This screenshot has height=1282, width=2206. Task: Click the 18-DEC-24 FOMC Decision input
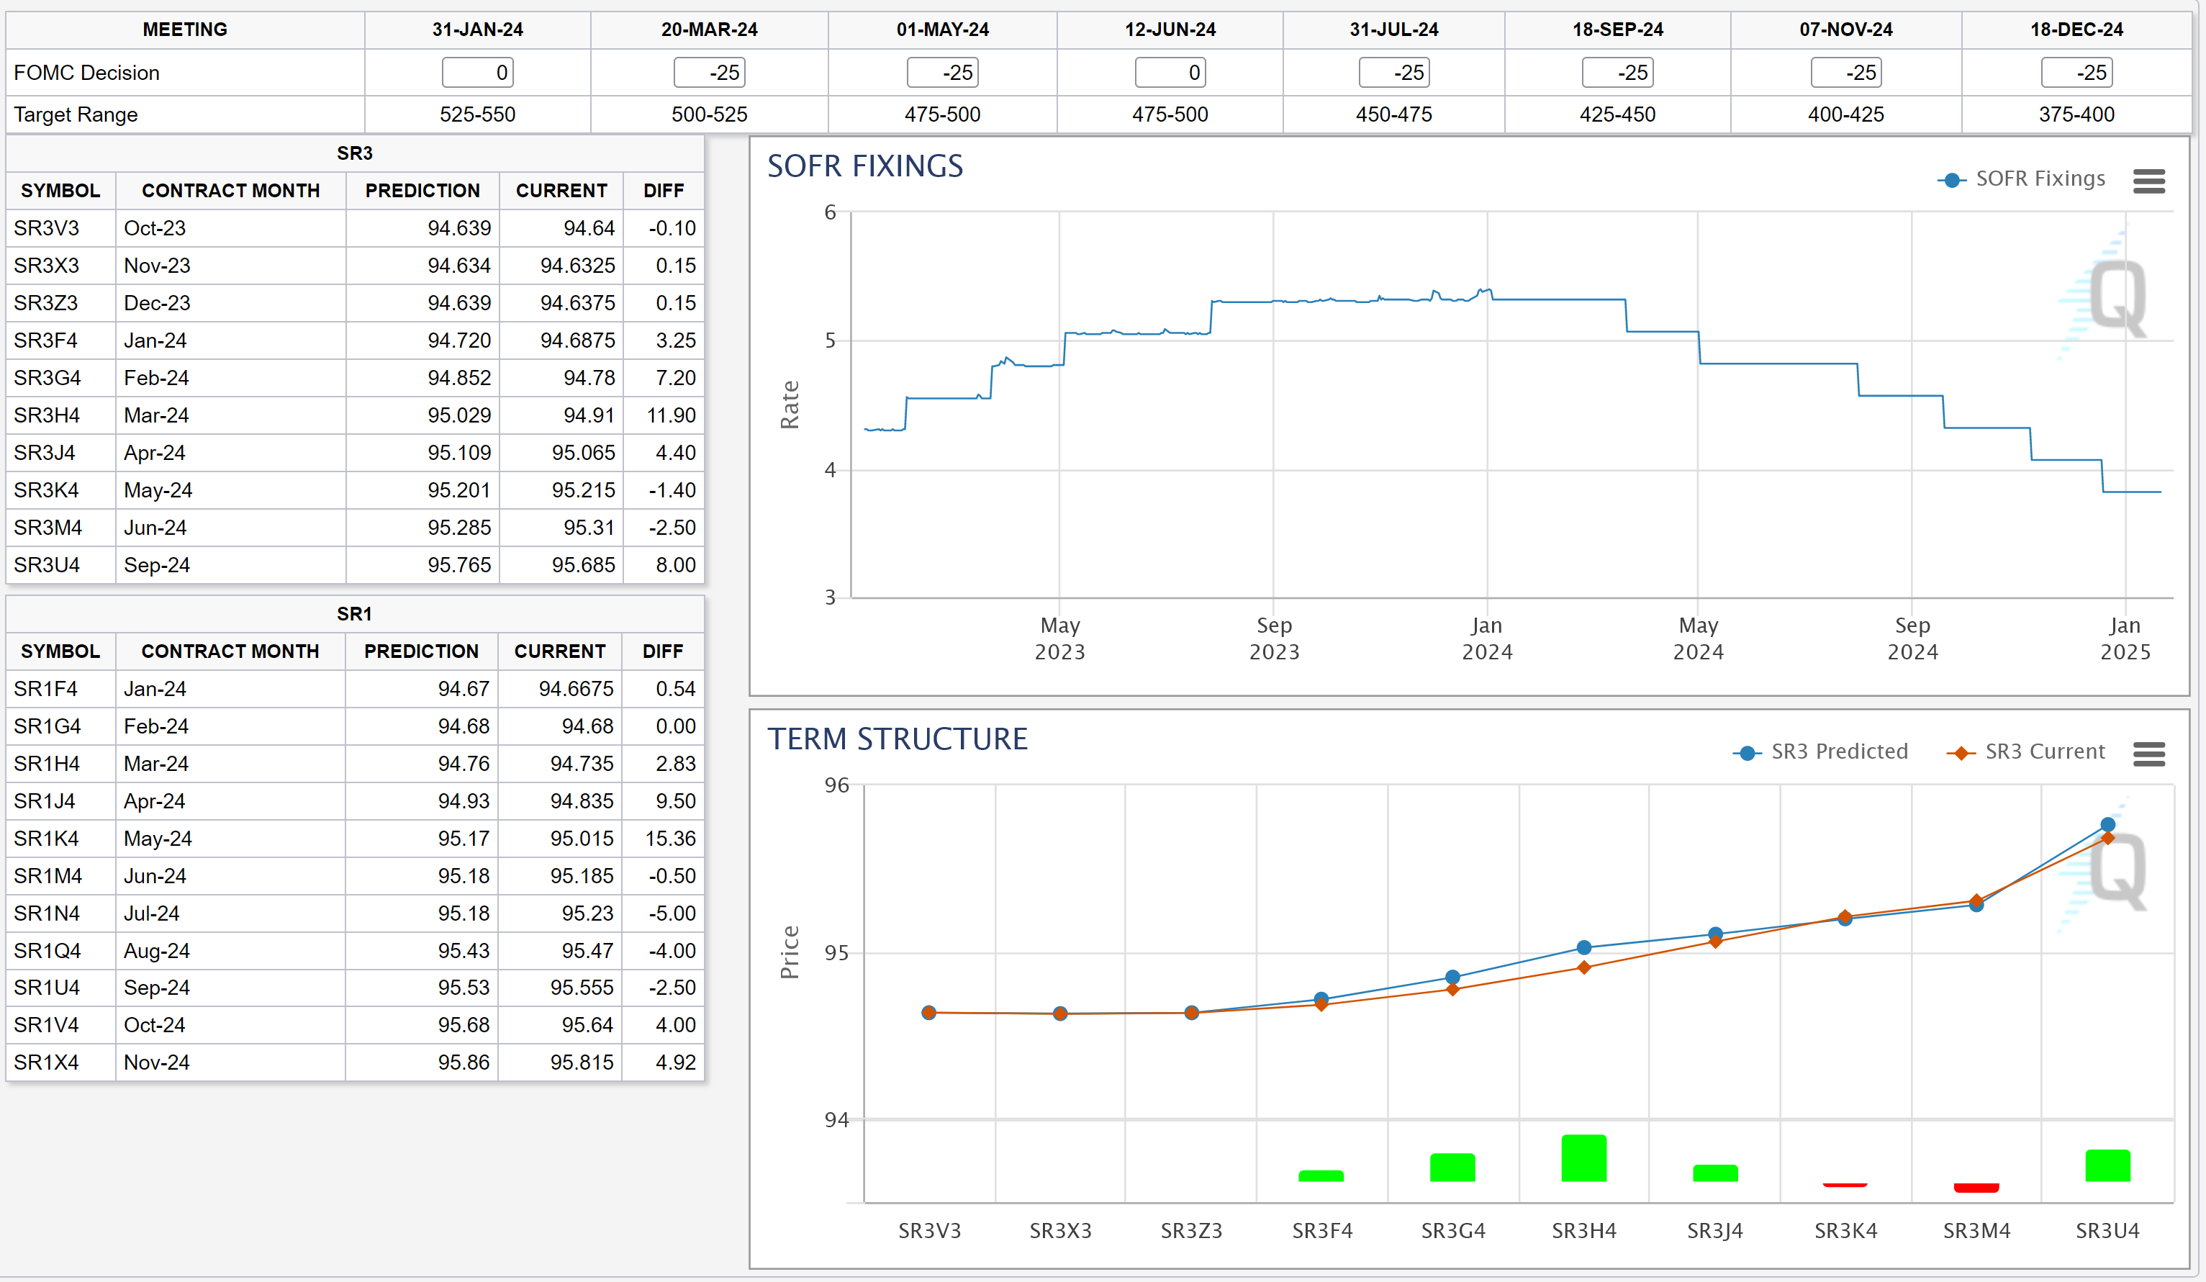[x=2076, y=73]
